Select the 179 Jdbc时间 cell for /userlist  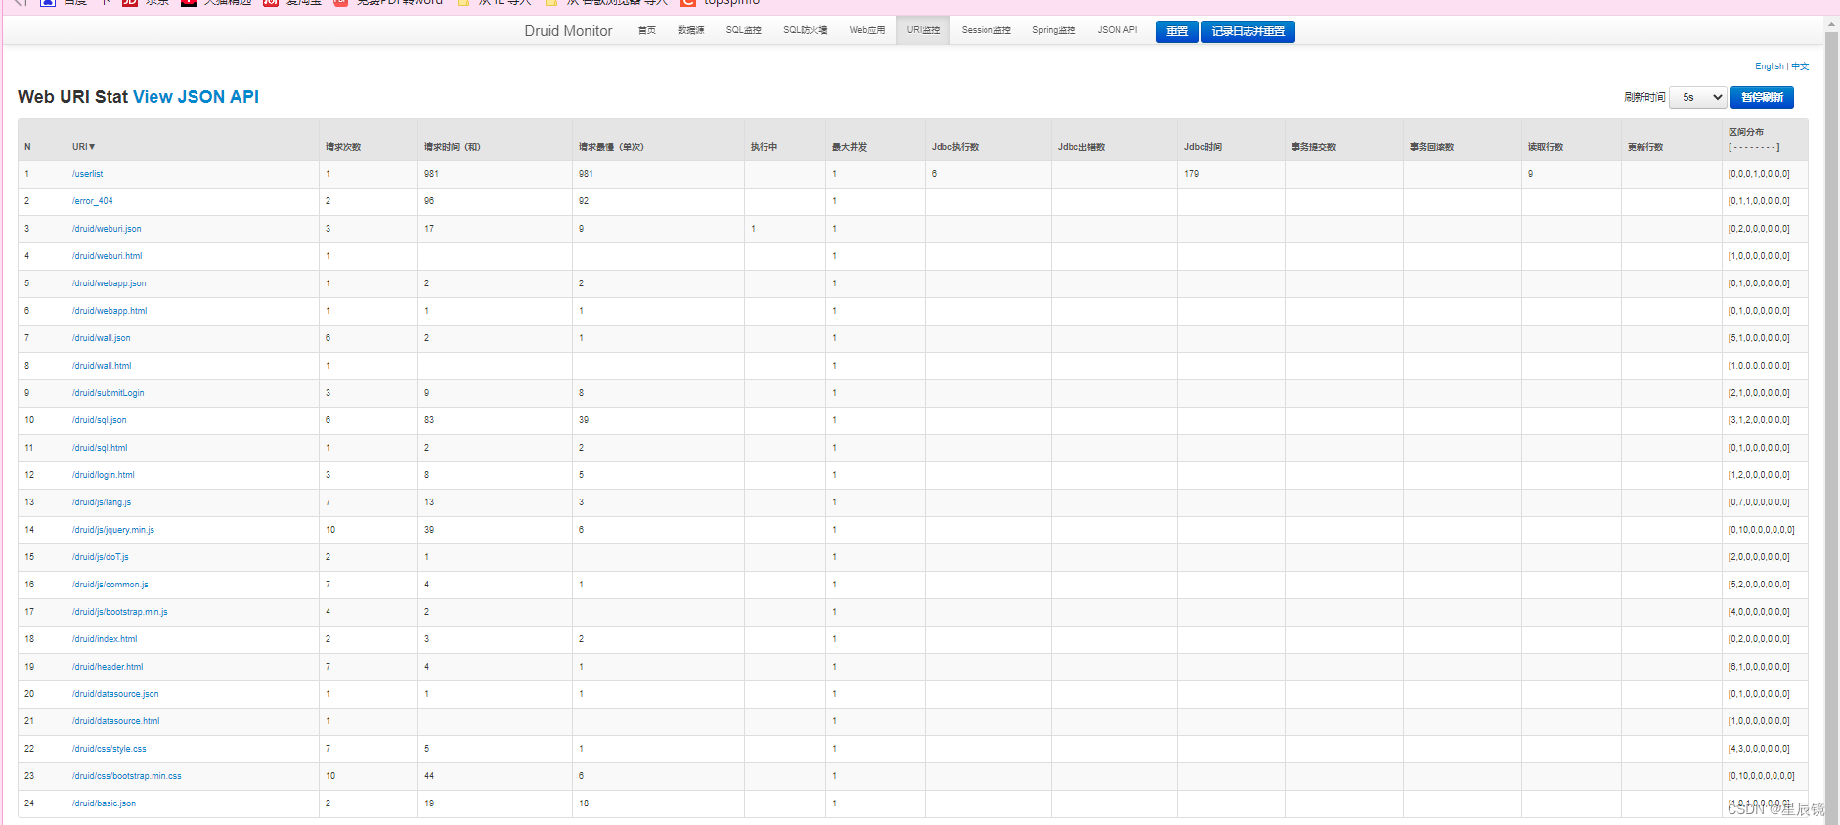[x=1231, y=174]
